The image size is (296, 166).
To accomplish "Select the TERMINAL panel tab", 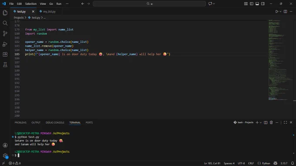I will (x=75, y=123).
